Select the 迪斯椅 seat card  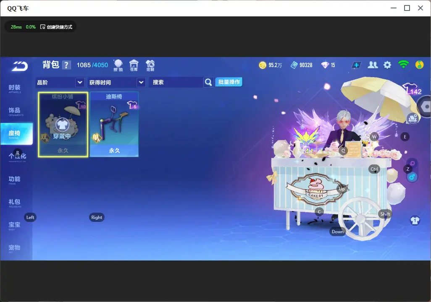click(x=114, y=125)
